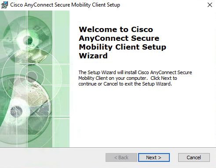
Task: Click the word Cancel in the description
Action: pyautogui.click(x=110, y=84)
